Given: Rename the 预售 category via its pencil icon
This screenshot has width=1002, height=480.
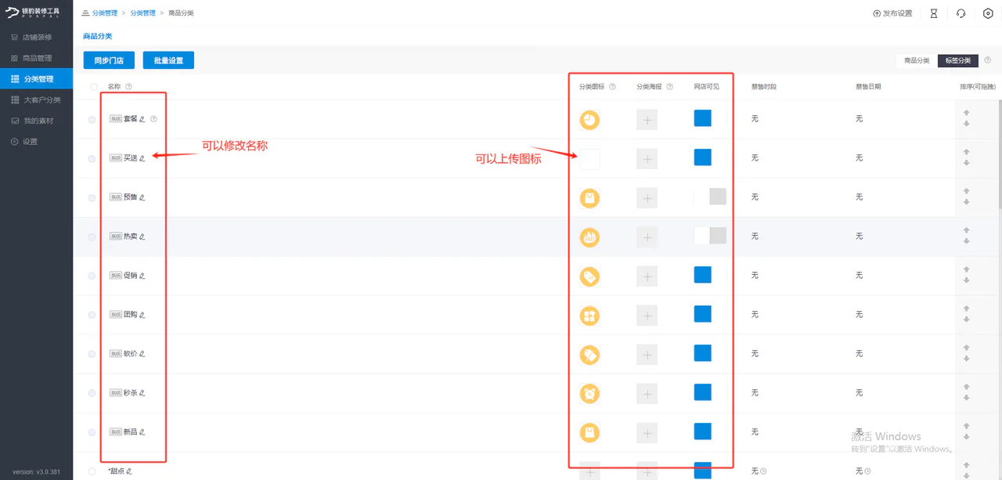Looking at the screenshot, I should pyautogui.click(x=142, y=197).
